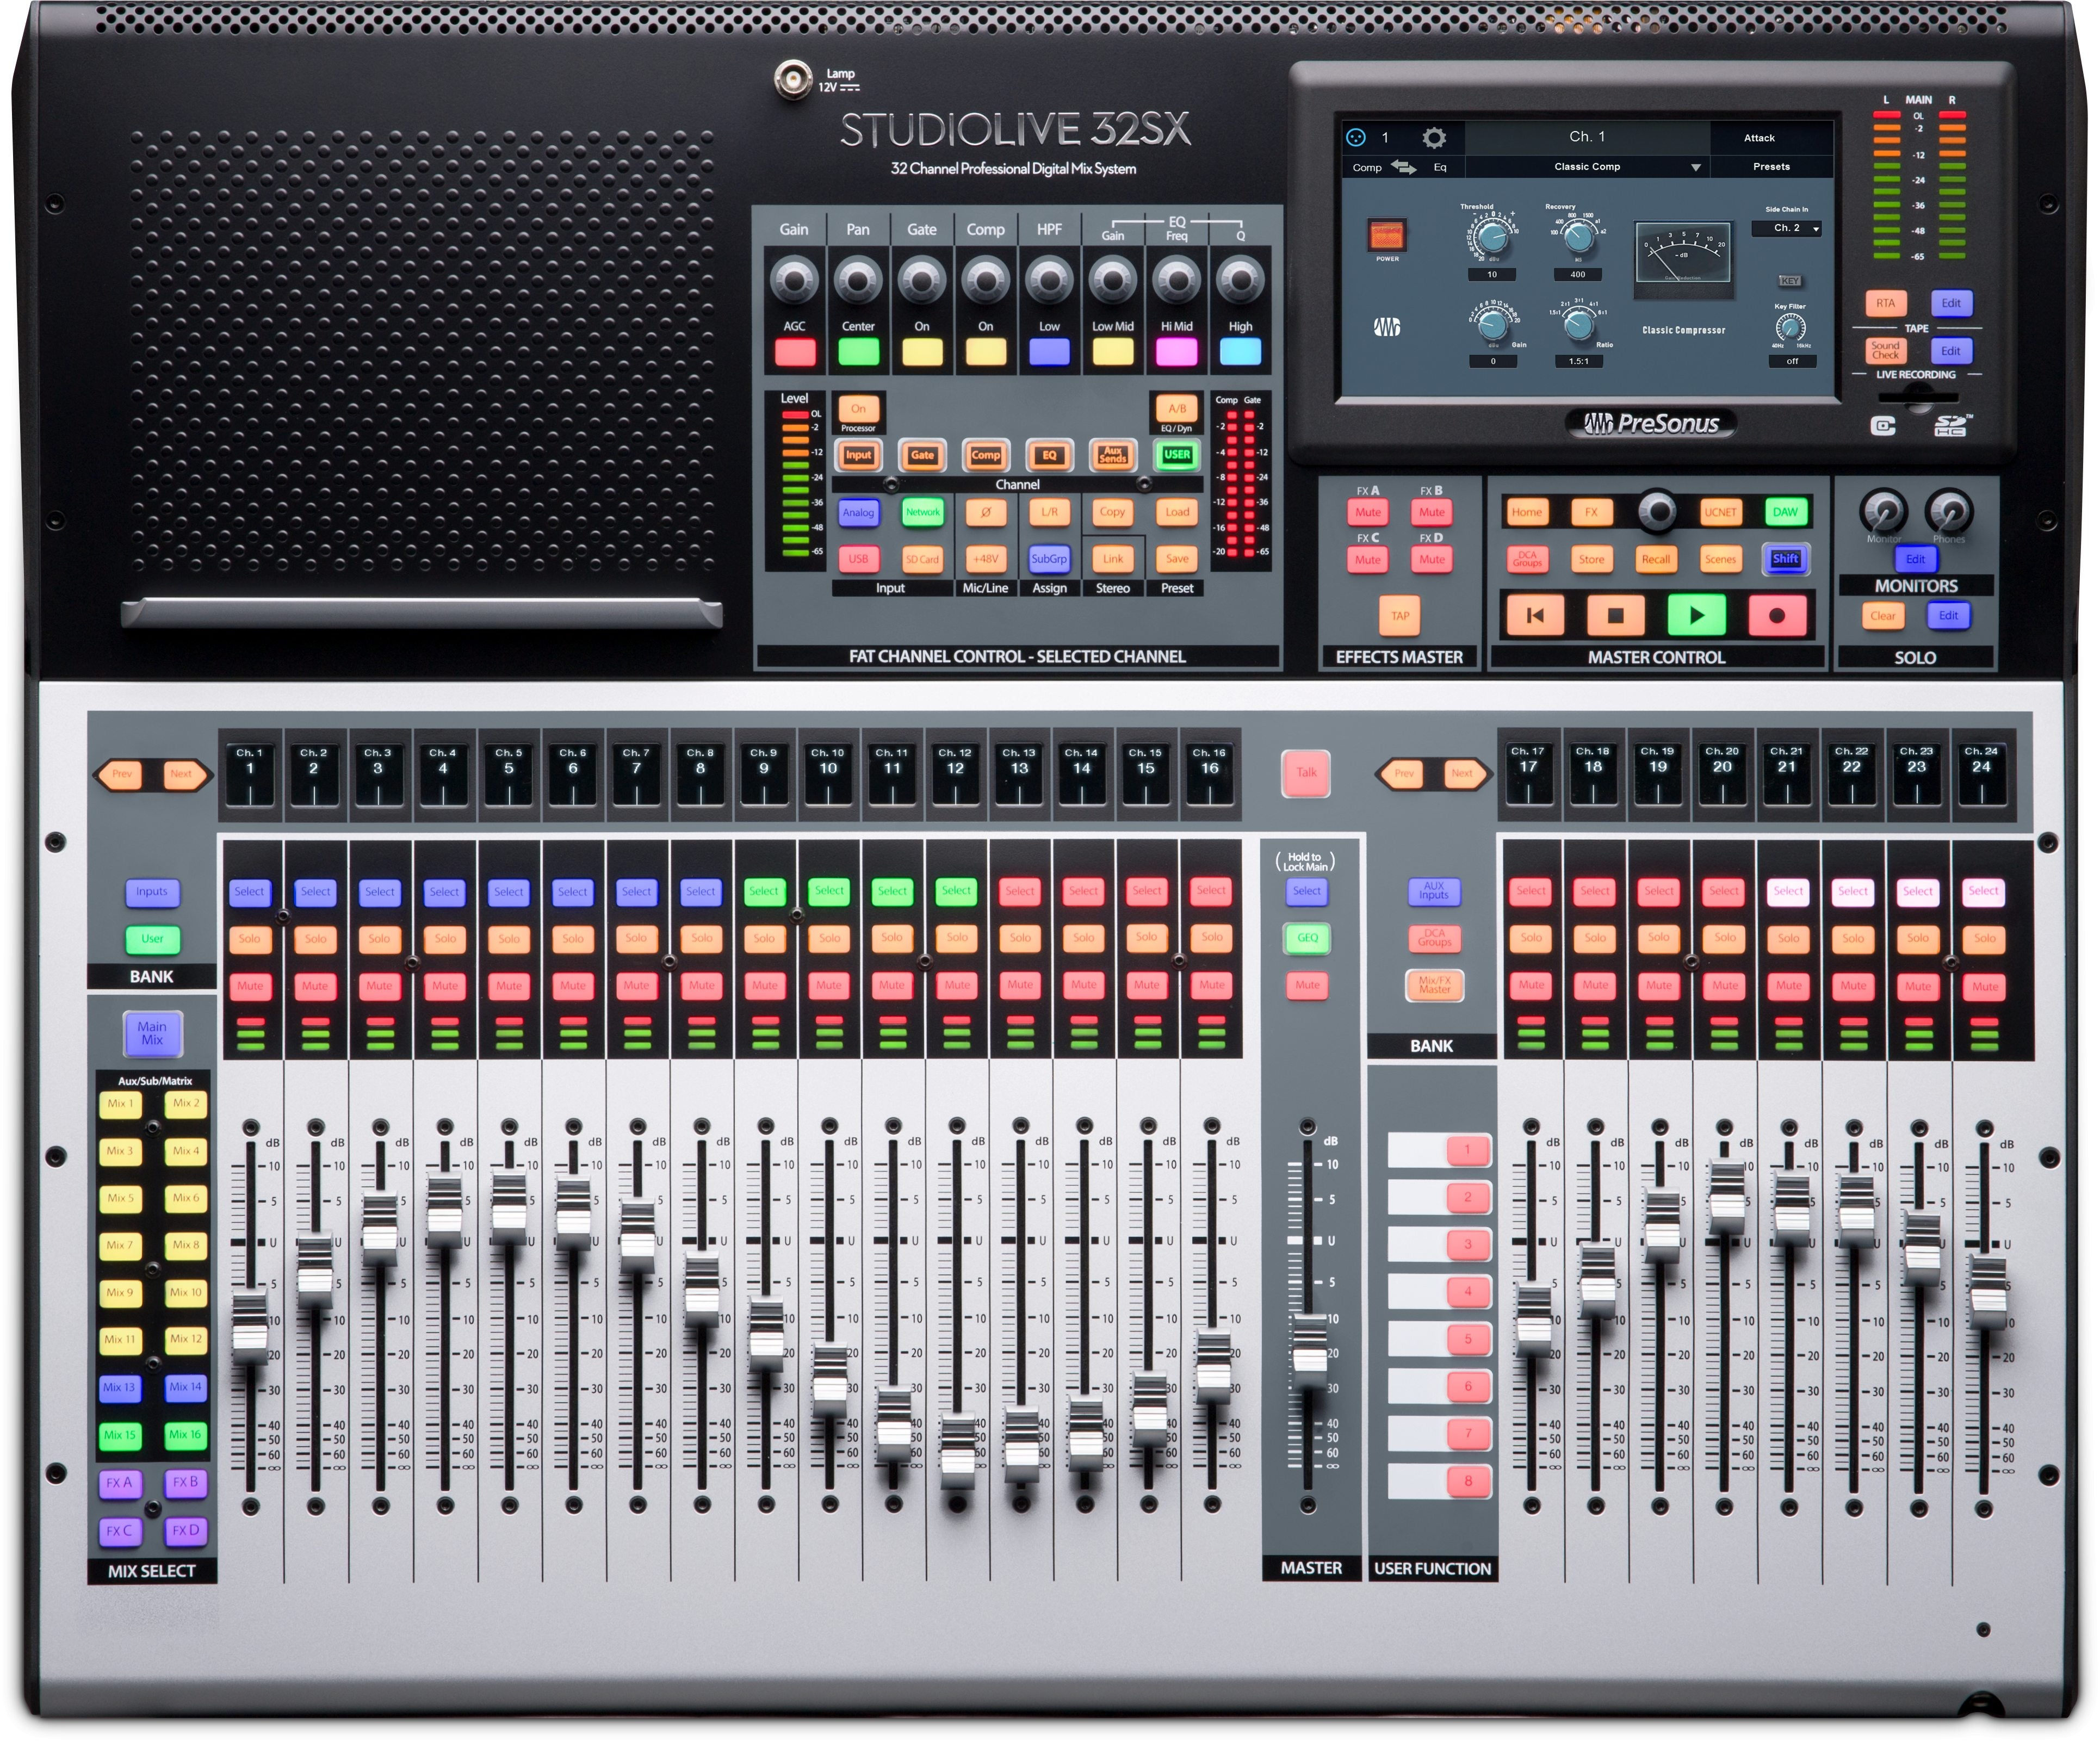Engage +48V phantom power in the Mic/Line section

(986, 559)
